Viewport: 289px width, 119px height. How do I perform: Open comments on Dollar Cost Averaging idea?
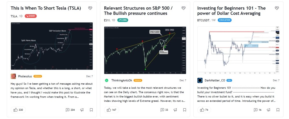[258, 110]
